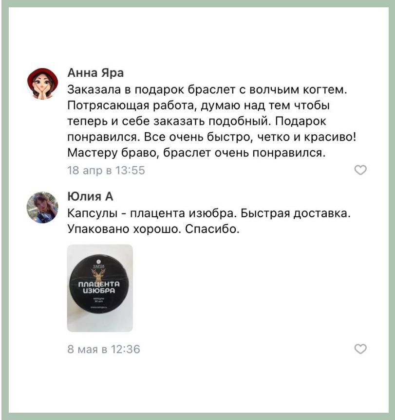
Task: Open the Анна Яра profile name
Action: point(95,73)
